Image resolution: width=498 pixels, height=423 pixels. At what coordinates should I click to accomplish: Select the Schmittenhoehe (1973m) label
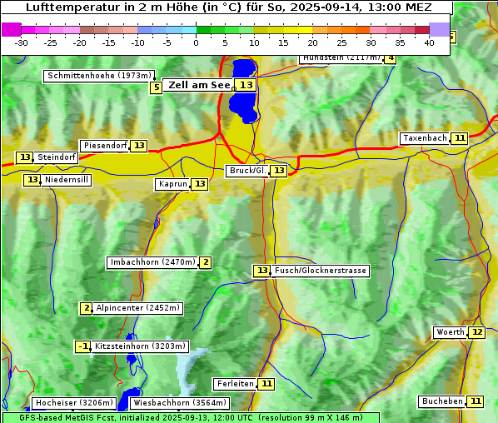[x=99, y=77]
